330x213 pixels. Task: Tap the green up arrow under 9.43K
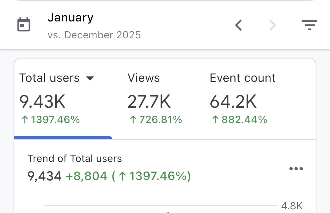[x=25, y=120]
